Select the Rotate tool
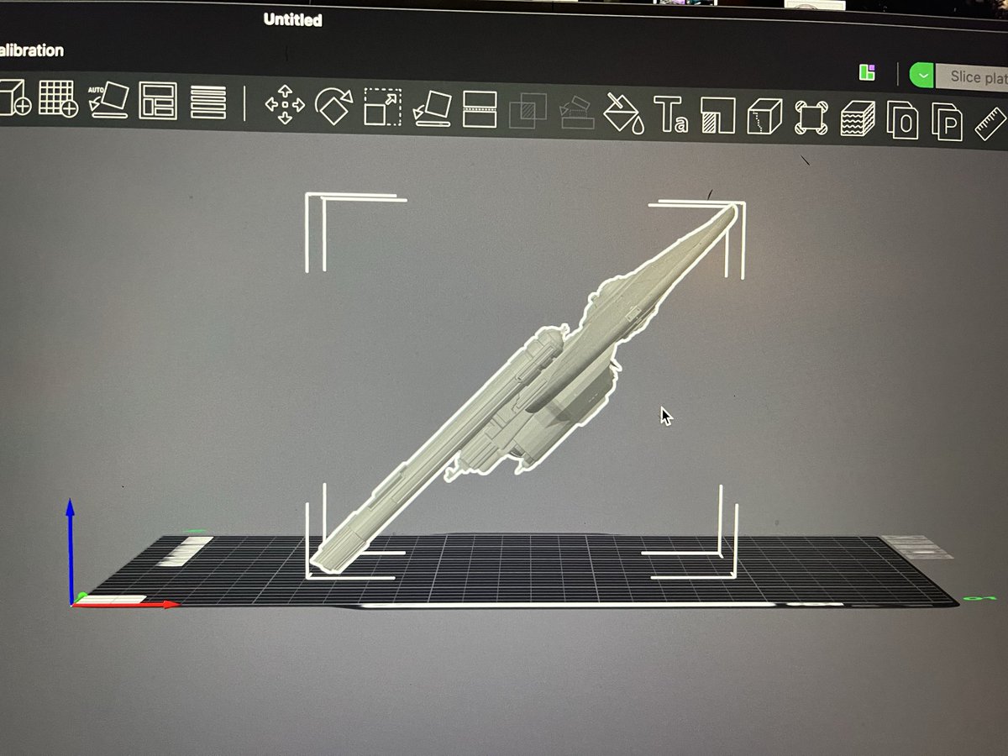 (333, 106)
